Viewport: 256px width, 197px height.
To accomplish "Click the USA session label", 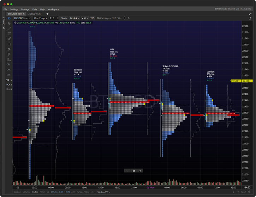I will click(112, 49).
